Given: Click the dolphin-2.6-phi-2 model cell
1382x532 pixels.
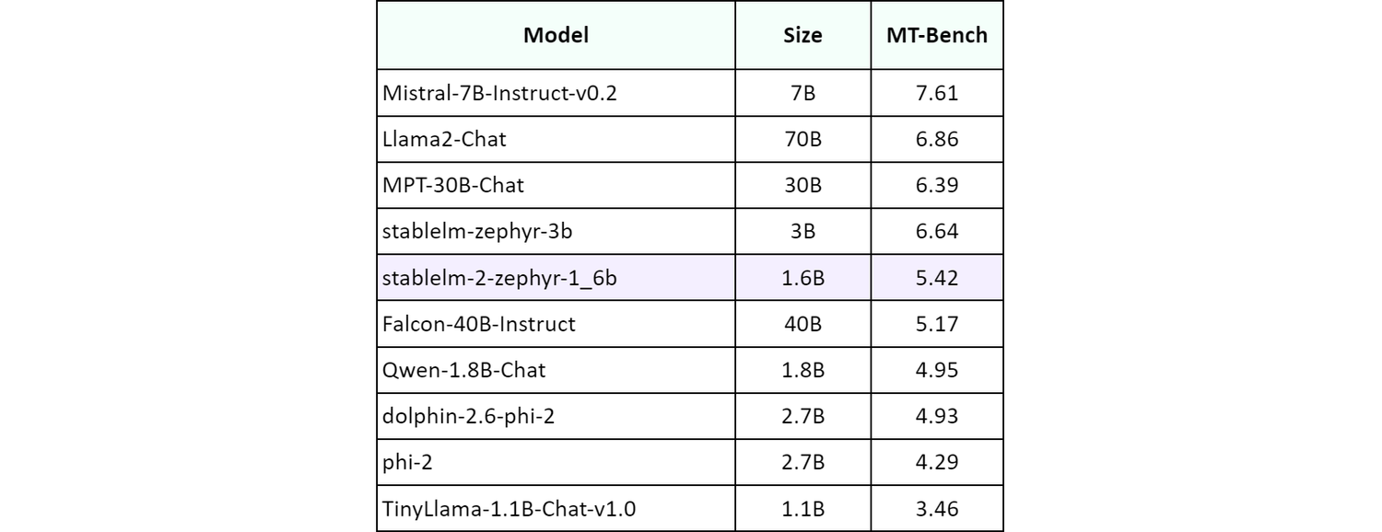Looking at the screenshot, I should (x=468, y=416).
